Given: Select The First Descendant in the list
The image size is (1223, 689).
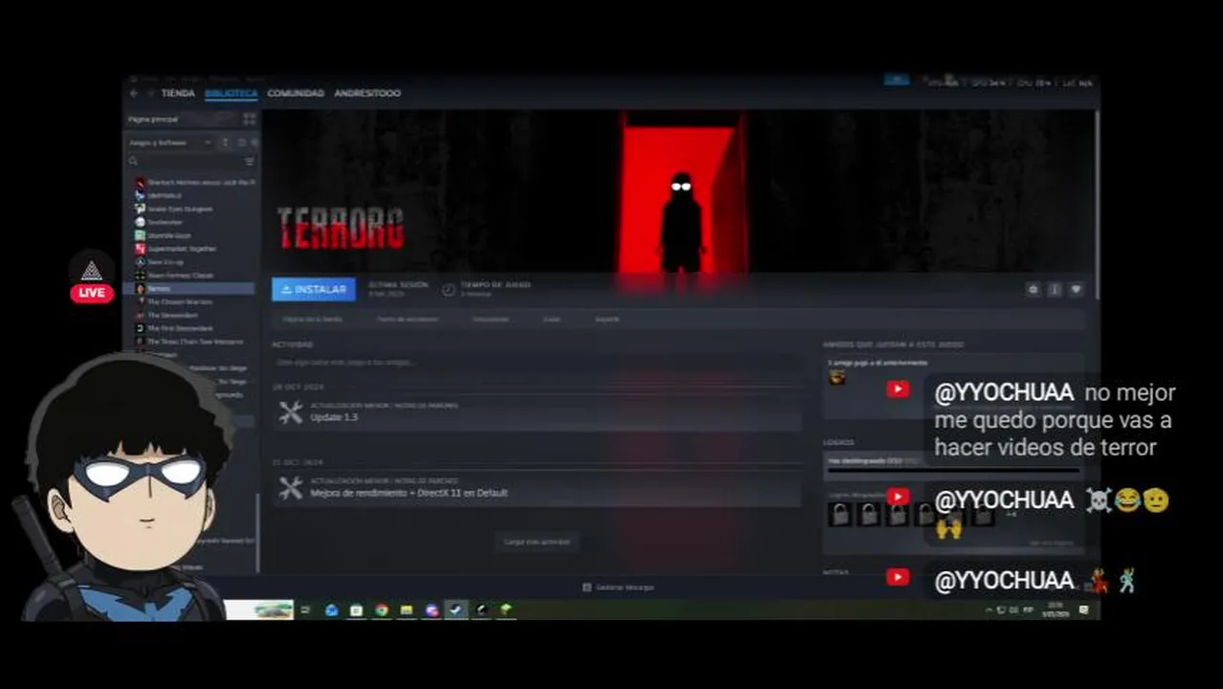Looking at the screenshot, I should point(180,328).
